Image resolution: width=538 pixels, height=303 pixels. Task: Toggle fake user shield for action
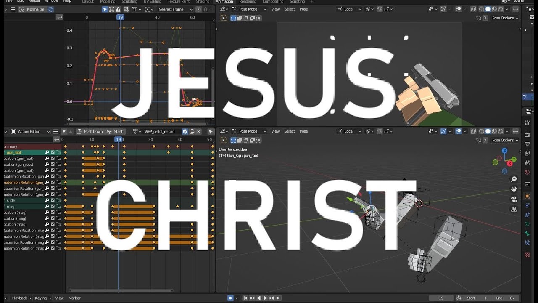(x=185, y=132)
